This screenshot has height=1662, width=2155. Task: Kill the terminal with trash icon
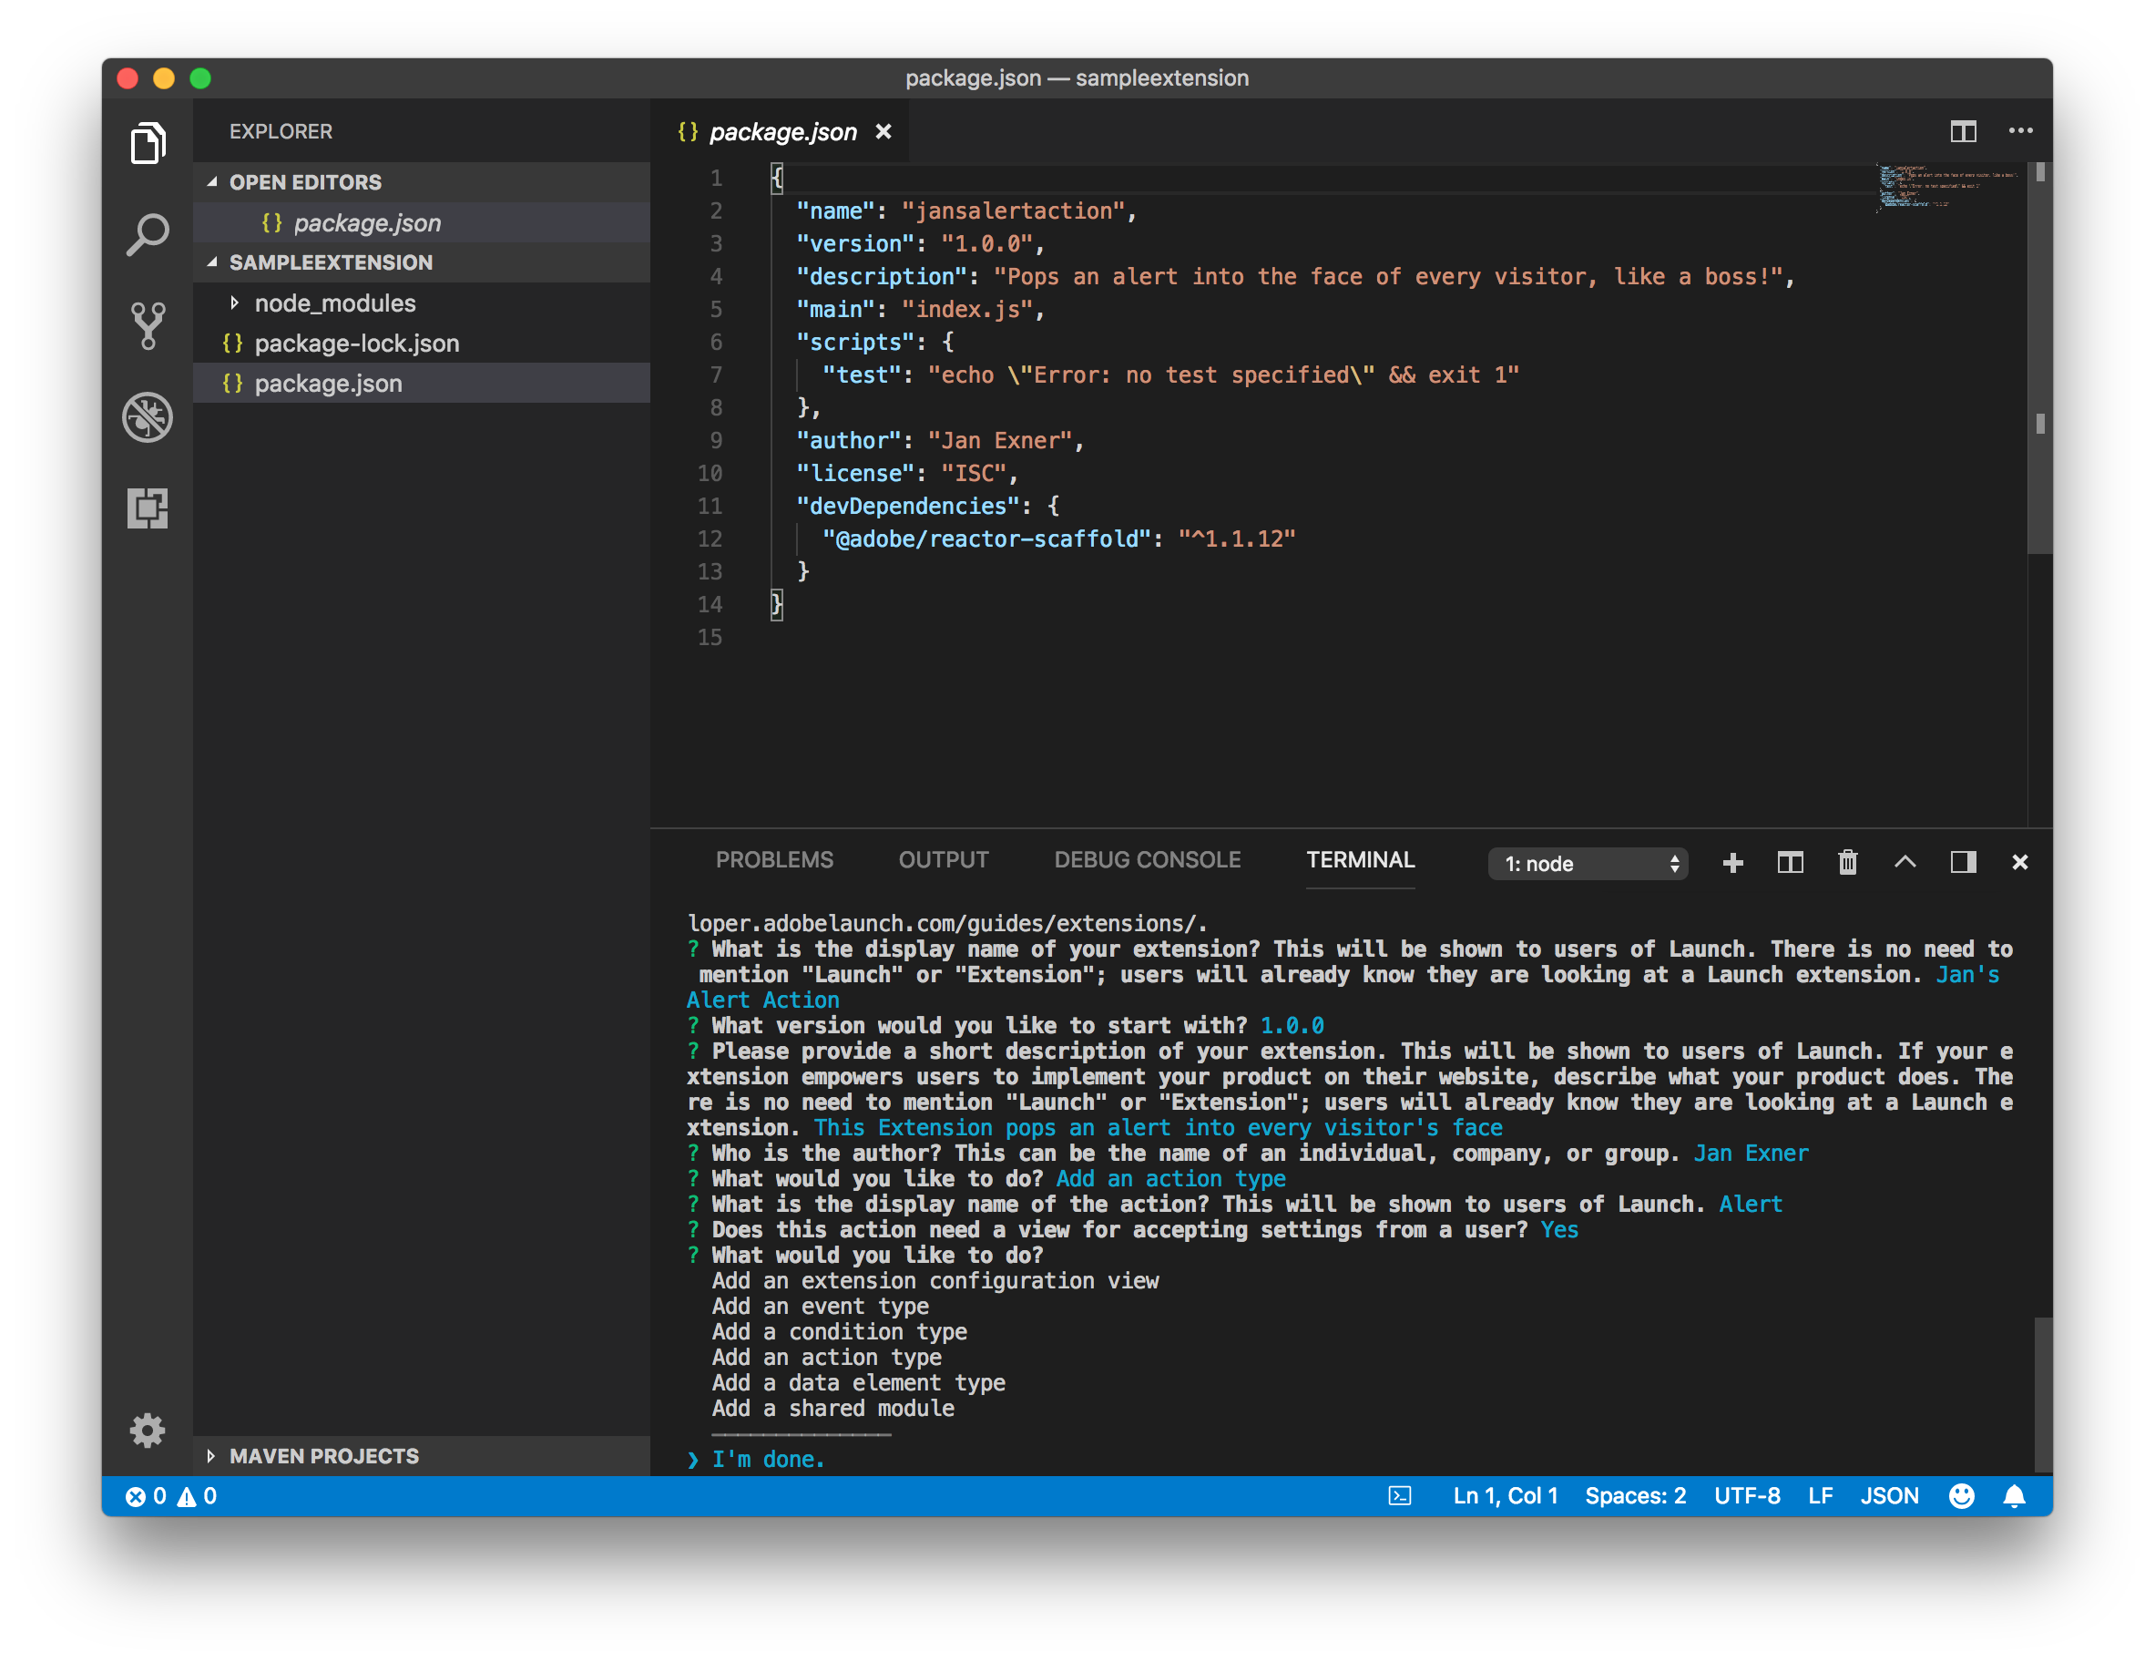(x=1847, y=863)
